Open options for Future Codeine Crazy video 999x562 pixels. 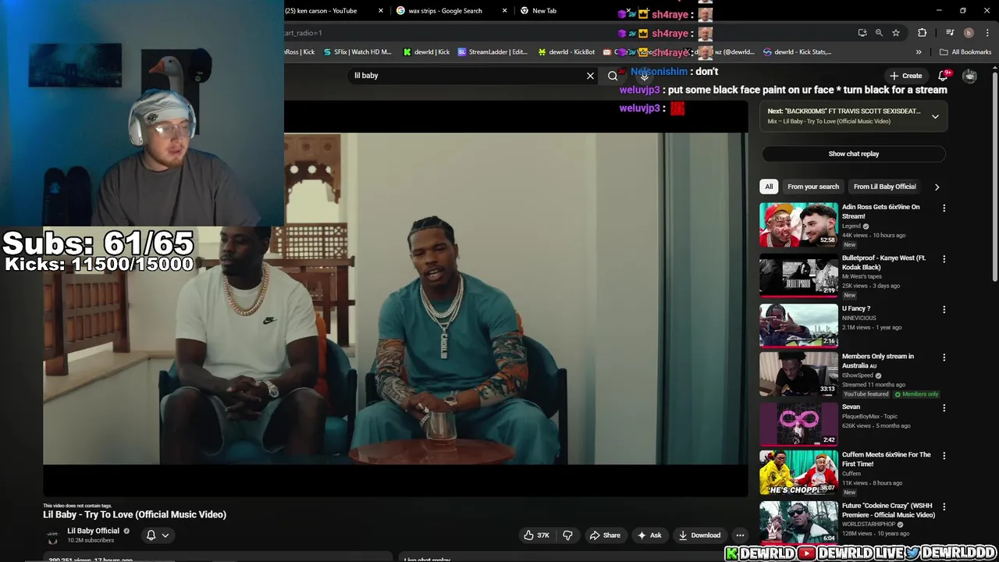tap(944, 507)
